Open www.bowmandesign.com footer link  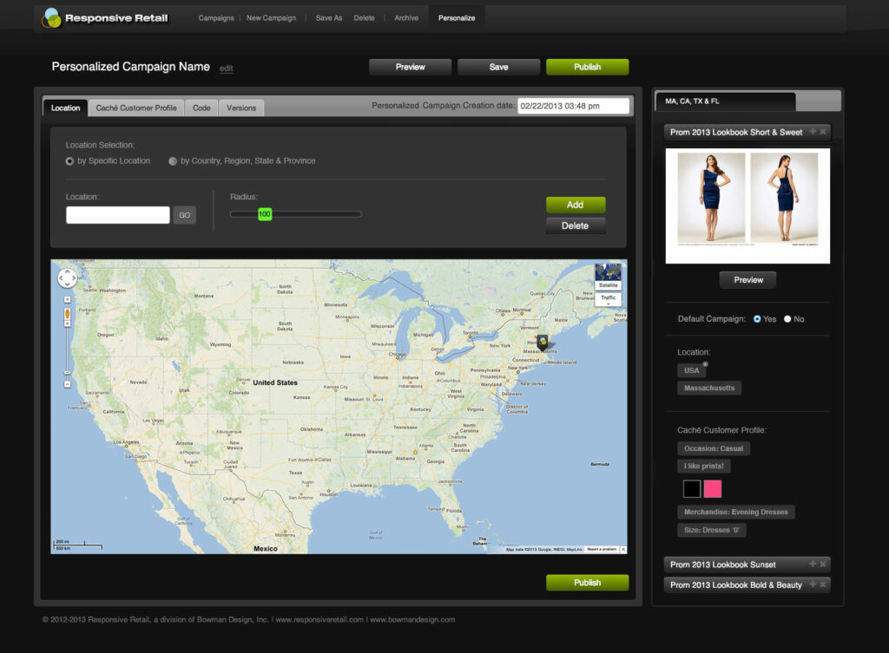point(412,619)
